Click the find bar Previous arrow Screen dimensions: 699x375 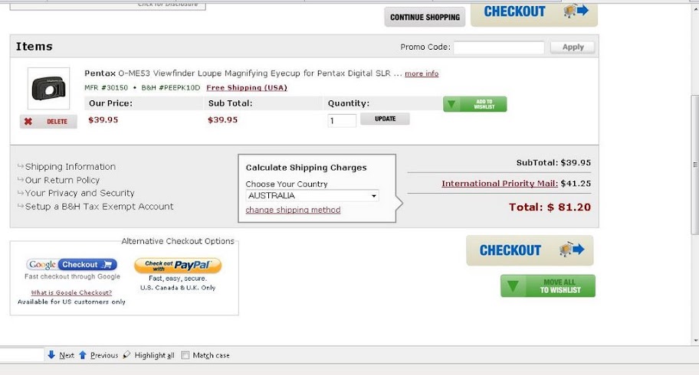(x=83, y=355)
